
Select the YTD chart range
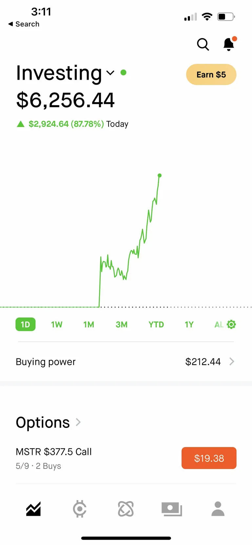click(156, 324)
